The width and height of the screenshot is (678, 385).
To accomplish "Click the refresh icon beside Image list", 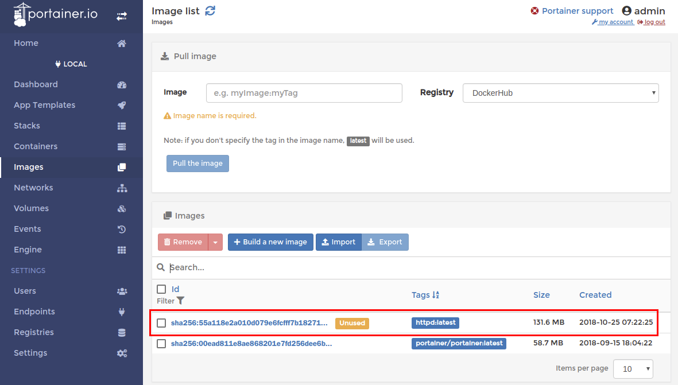I will coord(210,10).
